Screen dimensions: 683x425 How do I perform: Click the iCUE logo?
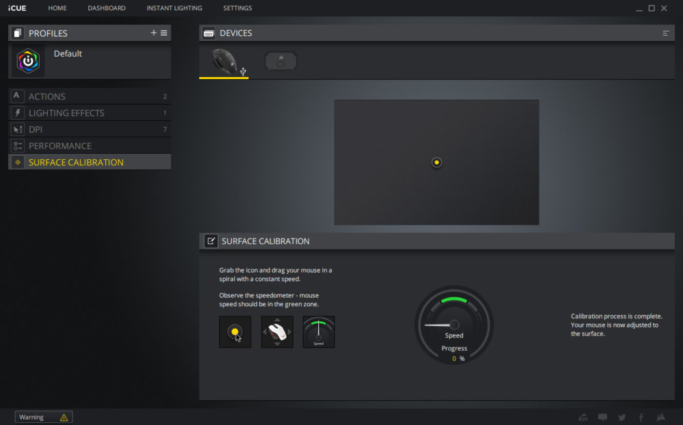[x=17, y=8]
